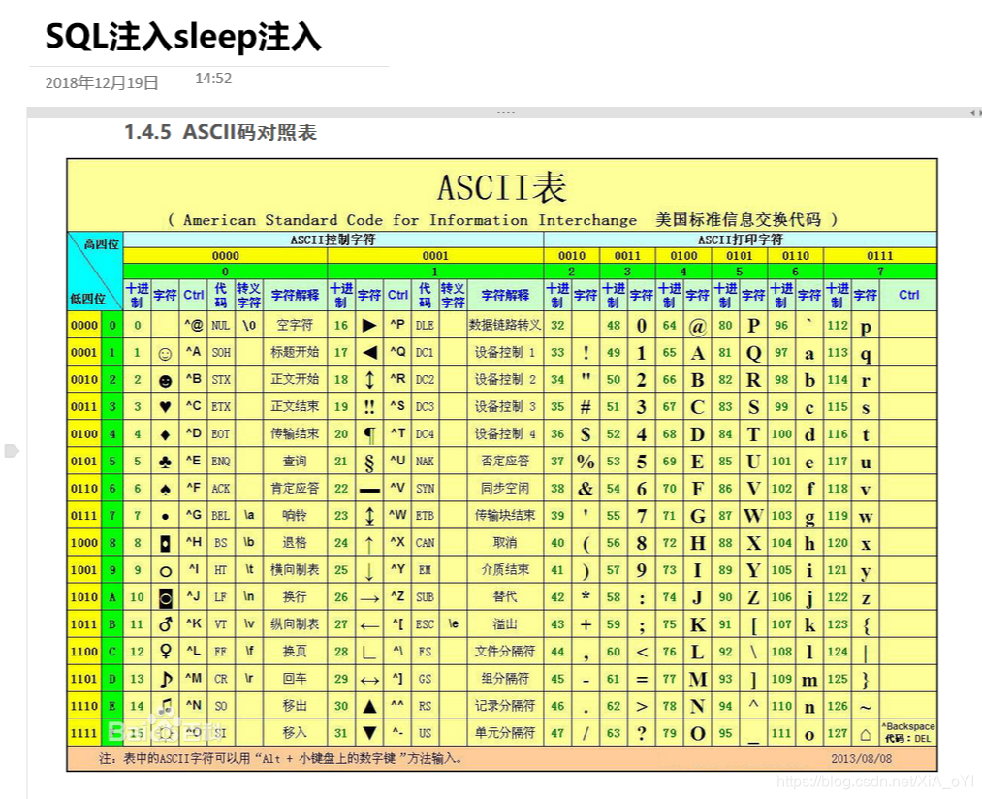Select the ASCII控制字符 header cell
Image resolution: width=982 pixels, height=799 pixels.
tap(333, 240)
